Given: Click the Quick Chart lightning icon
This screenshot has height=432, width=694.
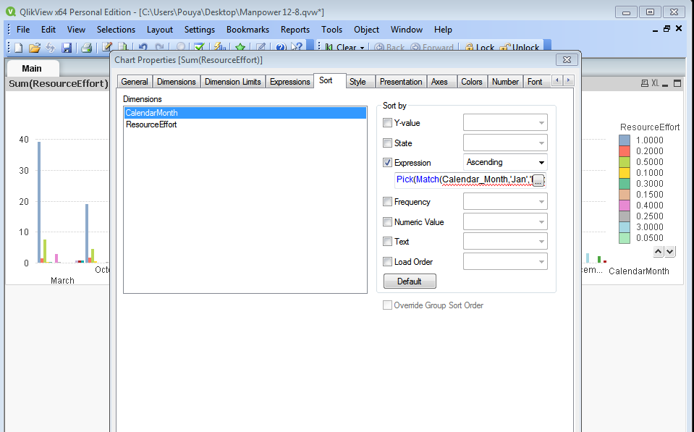Looking at the screenshot, I should pos(219,47).
